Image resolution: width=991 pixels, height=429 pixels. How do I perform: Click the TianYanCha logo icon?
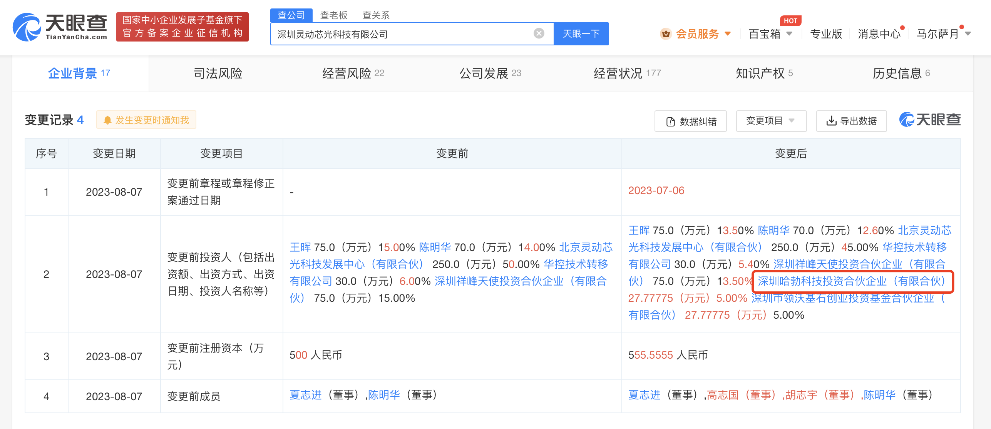[x=26, y=27]
